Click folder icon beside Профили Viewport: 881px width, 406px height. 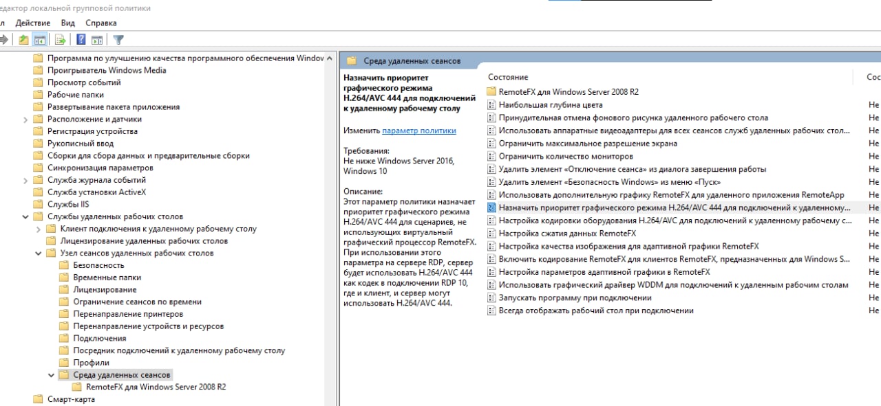(x=64, y=363)
